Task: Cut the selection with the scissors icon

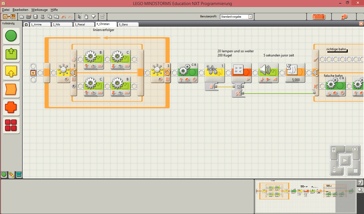Action: click(x=43, y=16)
